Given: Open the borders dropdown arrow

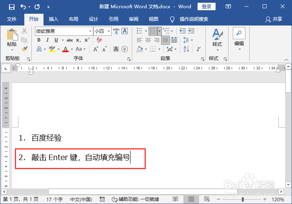Looking at the screenshot, I should [159, 49].
